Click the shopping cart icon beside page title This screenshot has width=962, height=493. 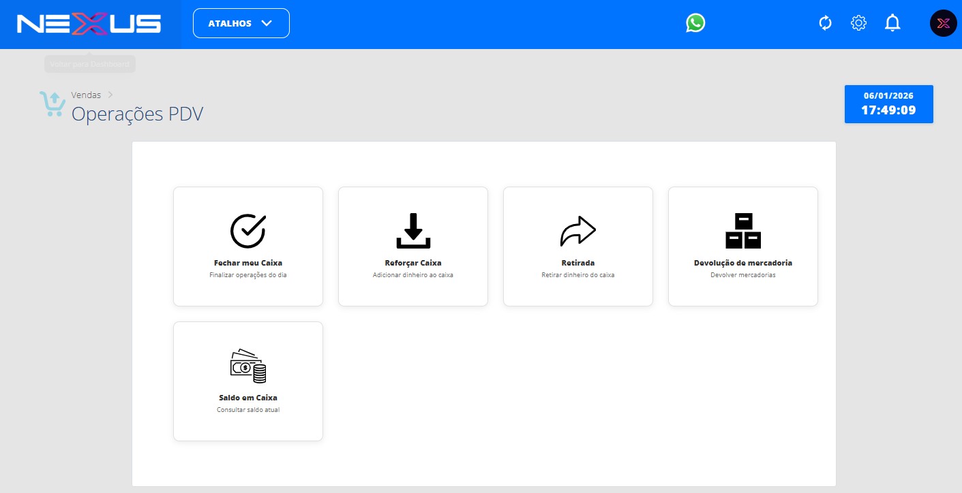click(x=52, y=104)
